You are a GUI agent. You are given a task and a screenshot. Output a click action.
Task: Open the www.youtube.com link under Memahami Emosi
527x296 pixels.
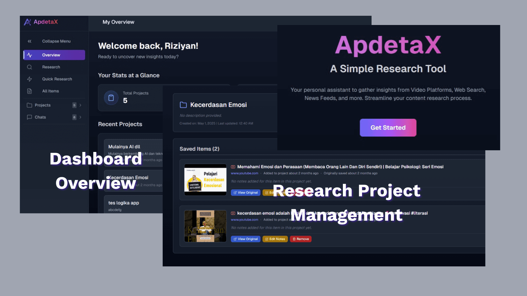click(x=244, y=173)
